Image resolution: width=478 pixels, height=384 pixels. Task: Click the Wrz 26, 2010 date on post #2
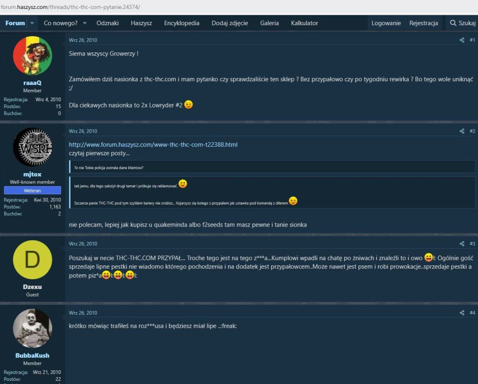pyautogui.click(x=83, y=131)
